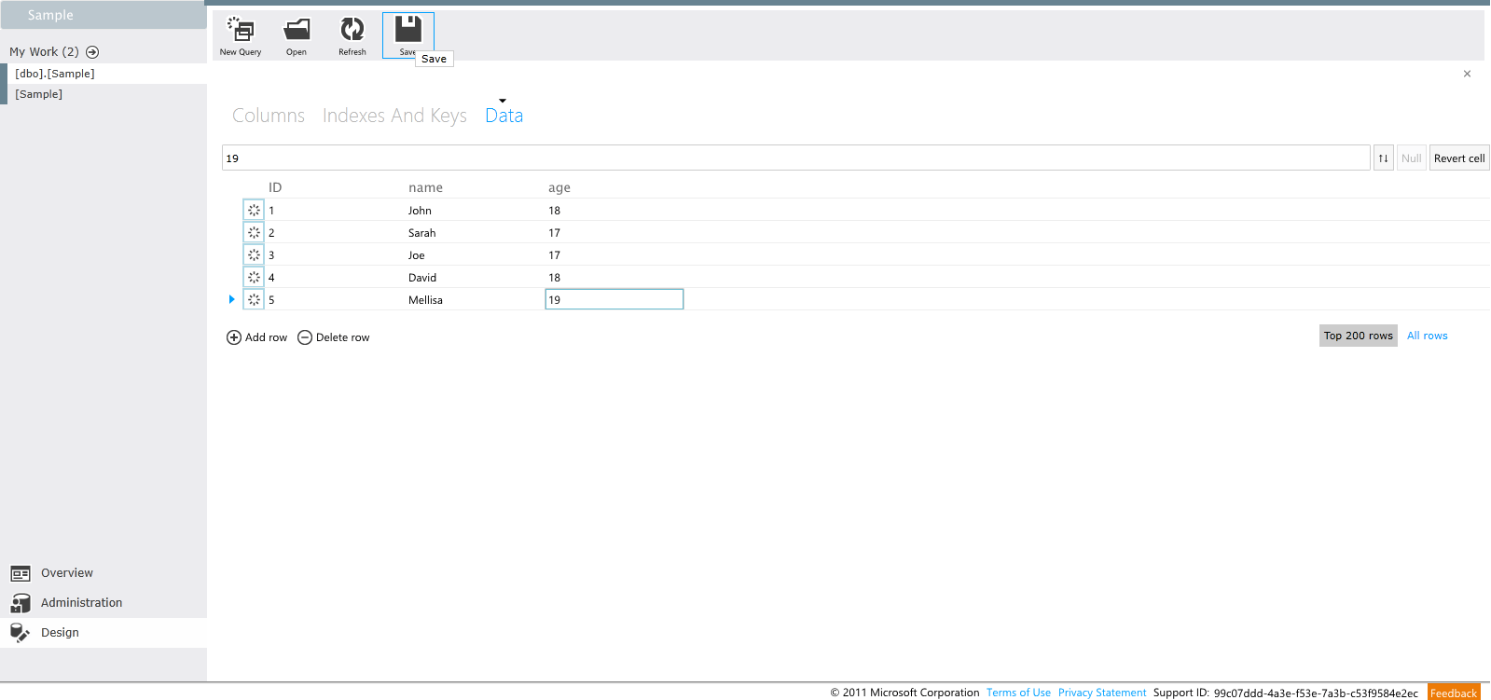The height and width of the screenshot is (700, 1491).
Task: Click the row icon for Joe
Action: 254,255
